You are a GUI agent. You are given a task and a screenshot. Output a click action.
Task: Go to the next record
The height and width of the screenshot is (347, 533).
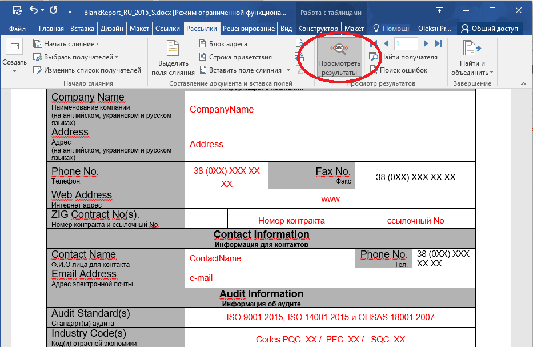pyautogui.click(x=426, y=43)
